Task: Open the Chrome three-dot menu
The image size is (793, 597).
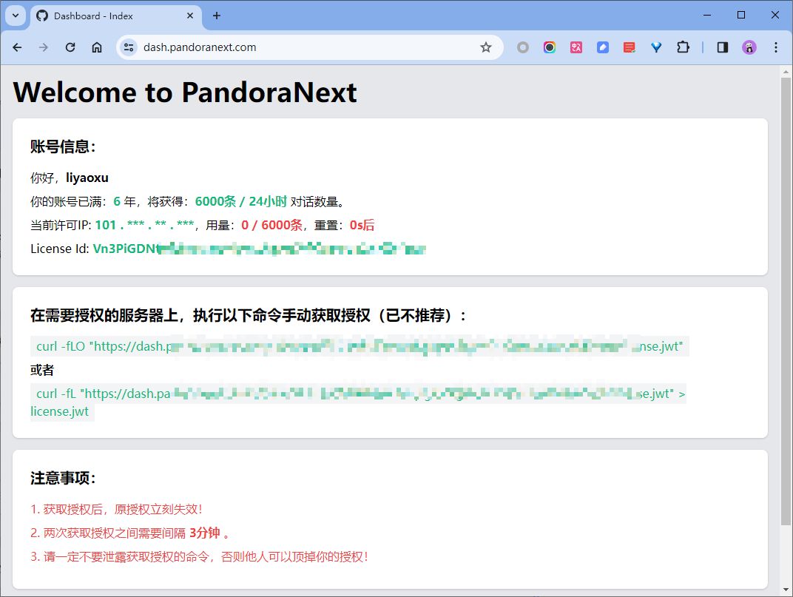Action: 776,47
